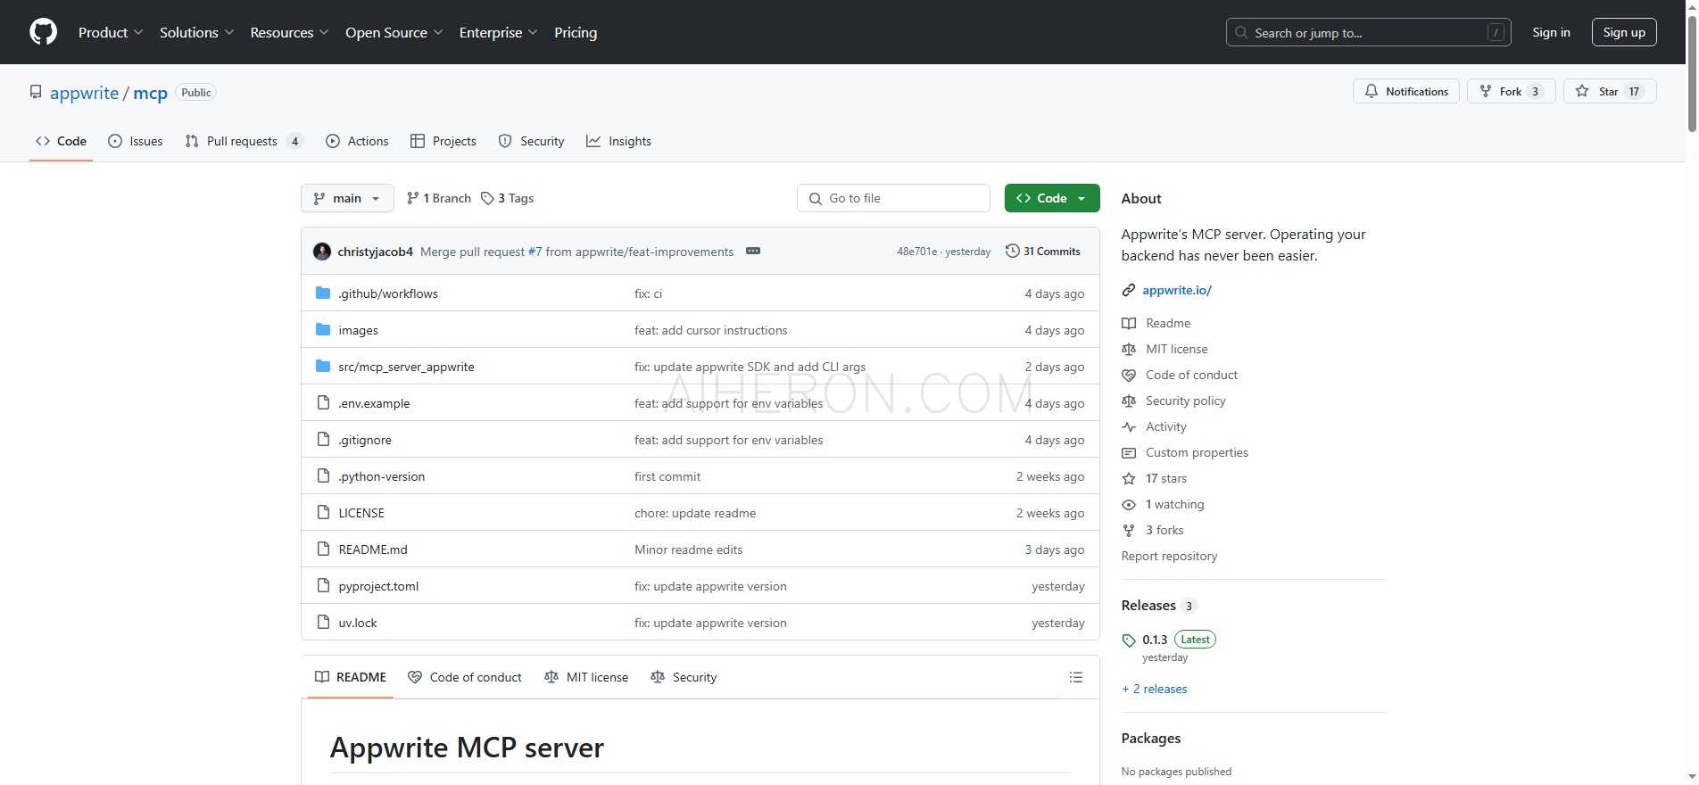Open the README.md file
Viewport: 1699px width, 785px height.
point(373,549)
